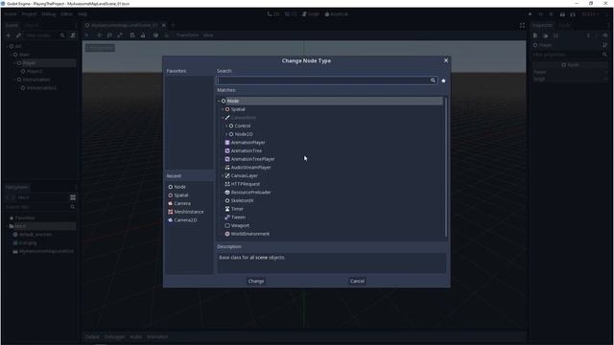Image resolution: width=614 pixels, height=345 pixels.
Task: Expand the Node2D branch arrow
Action: click(x=226, y=134)
